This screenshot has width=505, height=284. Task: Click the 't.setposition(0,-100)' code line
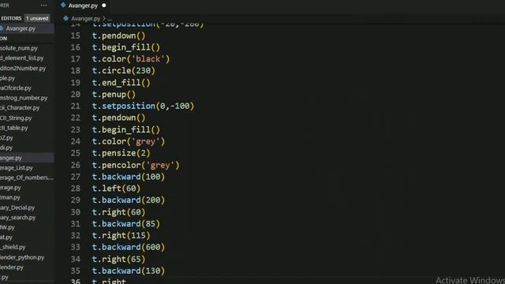[143, 106]
